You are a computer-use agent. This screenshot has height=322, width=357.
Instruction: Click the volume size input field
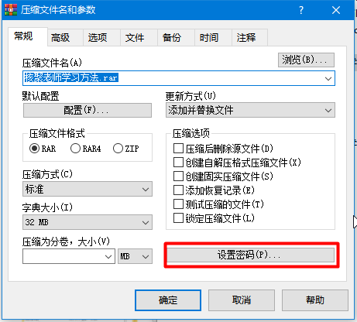[x=69, y=256]
